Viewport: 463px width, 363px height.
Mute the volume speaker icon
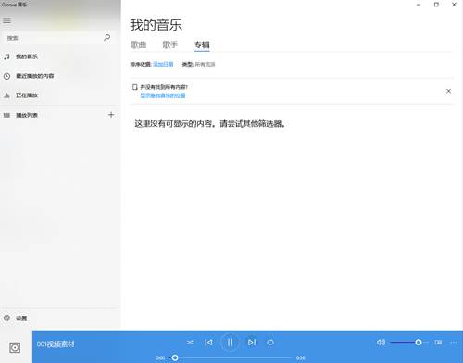381,343
